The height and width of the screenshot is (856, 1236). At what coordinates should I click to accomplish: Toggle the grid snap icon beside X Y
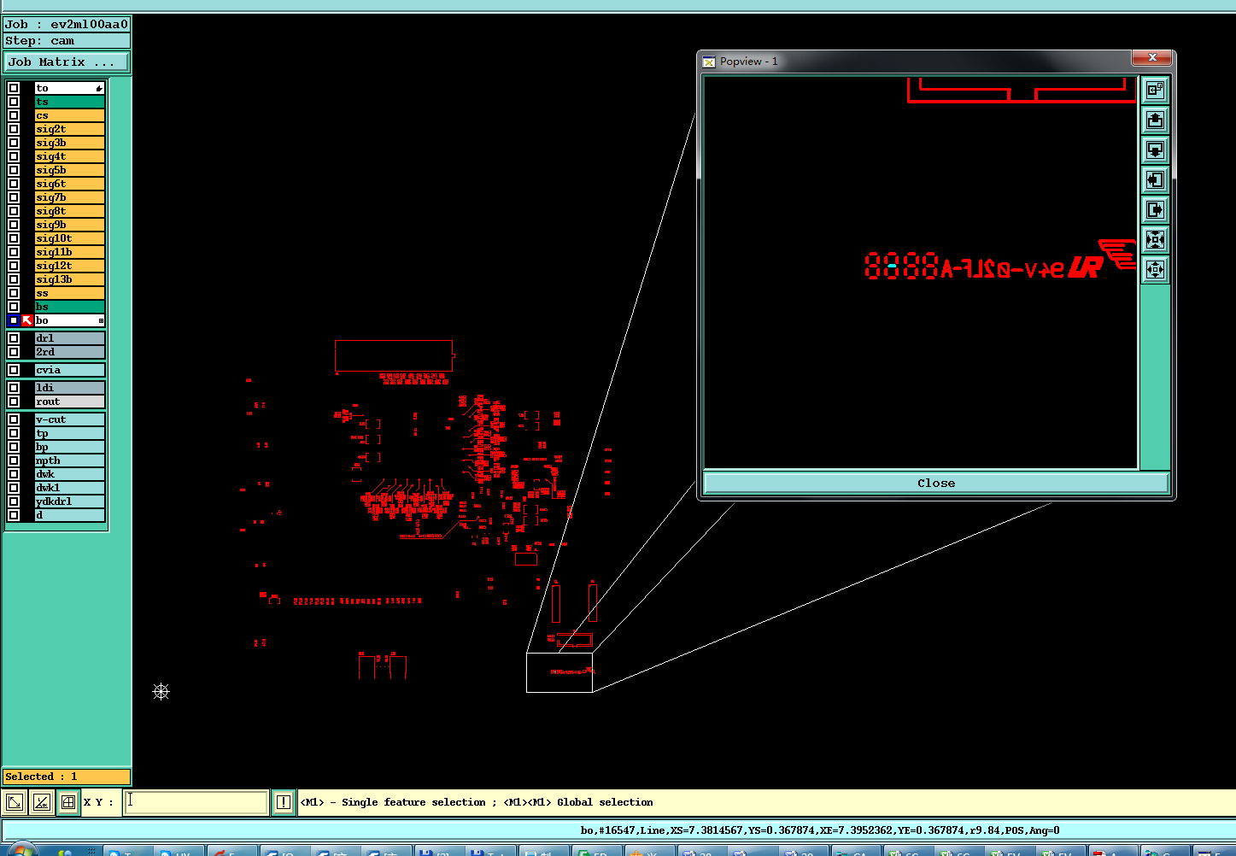pos(68,802)
